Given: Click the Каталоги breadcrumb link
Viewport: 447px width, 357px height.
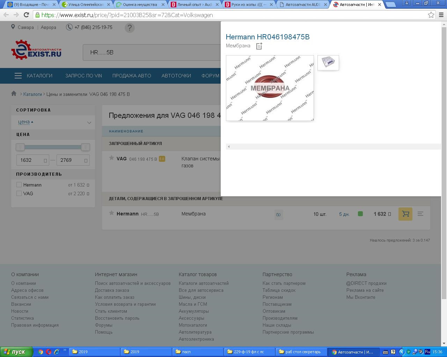Looking at the screenshot, I should 32,94.
